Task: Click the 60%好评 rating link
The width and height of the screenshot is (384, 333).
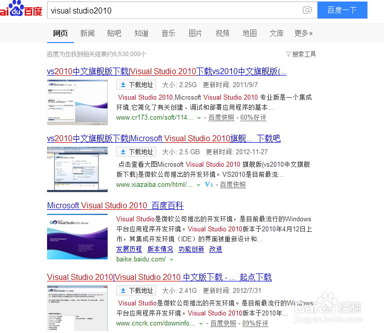Action: (253, 118)
